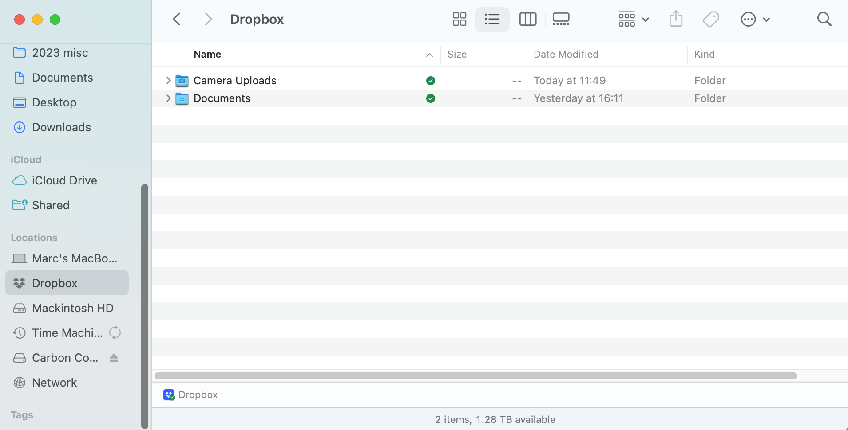This screenshot has height=430, width=848.
Task: Click the sidebar vertical scrollbar
Action: (x=144, y=306)
